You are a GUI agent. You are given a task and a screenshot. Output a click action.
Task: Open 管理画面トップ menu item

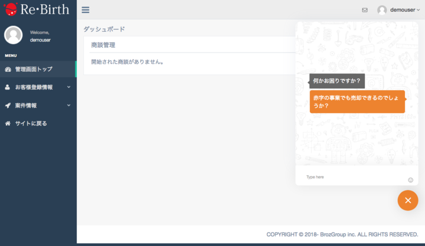click(38, 69)
